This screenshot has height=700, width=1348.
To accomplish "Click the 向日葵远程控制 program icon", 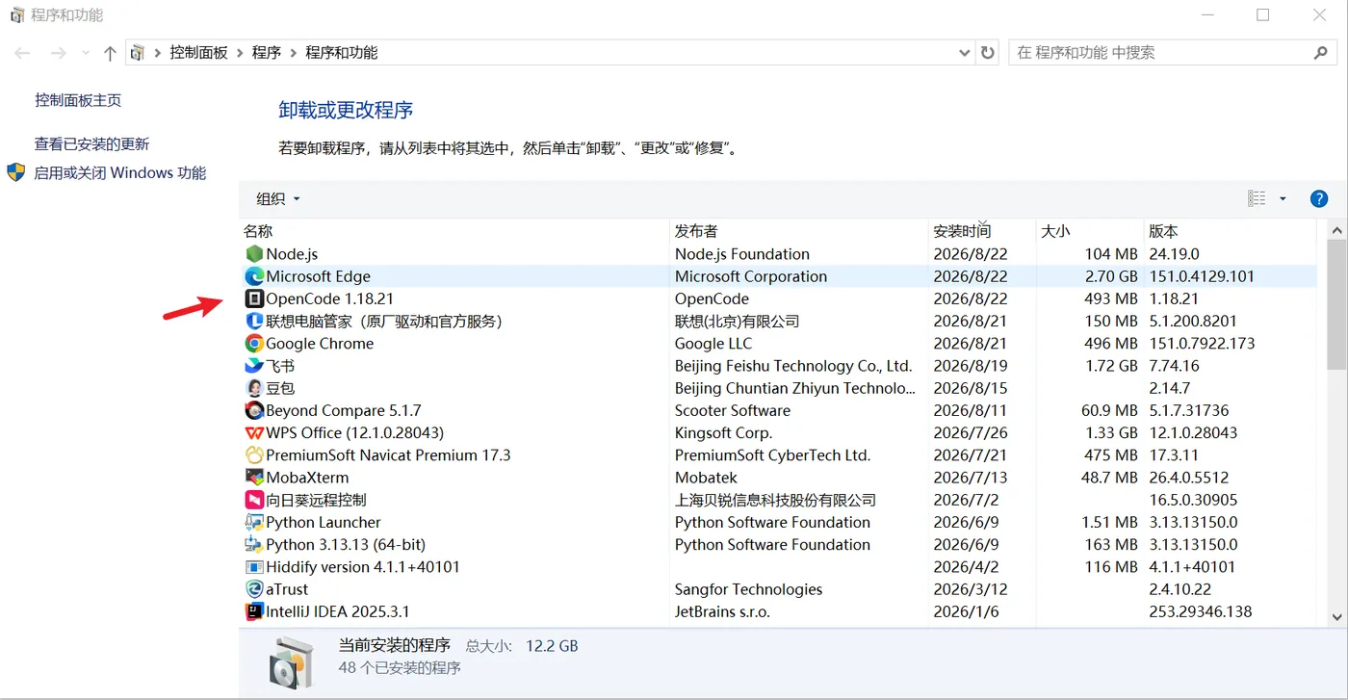I will 254,500.
